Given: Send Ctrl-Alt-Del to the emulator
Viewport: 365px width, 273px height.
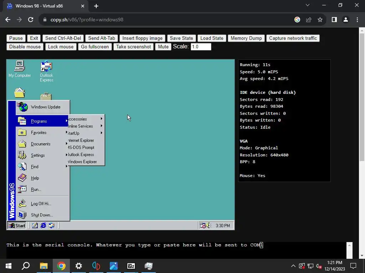Looking at the screenshot, I should [63, 38].
